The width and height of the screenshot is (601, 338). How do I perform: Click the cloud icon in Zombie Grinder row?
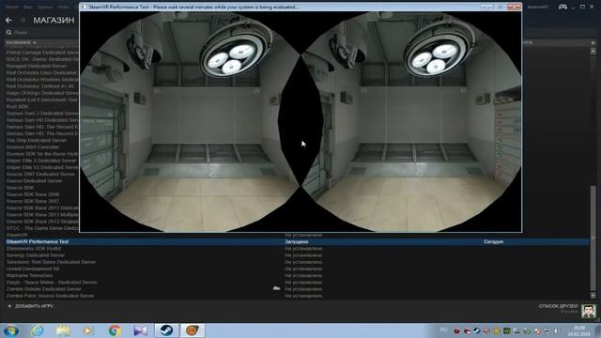pyautogui.click(x=276, y=288)
